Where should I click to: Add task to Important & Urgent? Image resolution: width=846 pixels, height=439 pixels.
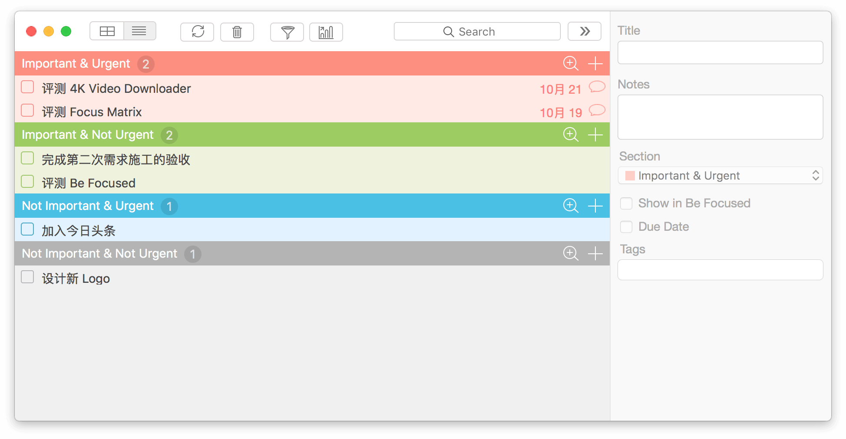595,63
